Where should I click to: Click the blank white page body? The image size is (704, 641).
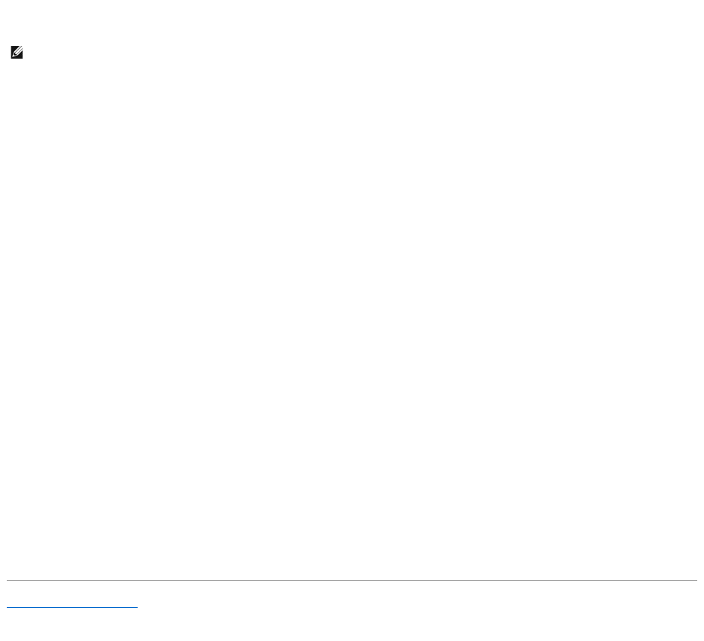click(352, 314)
